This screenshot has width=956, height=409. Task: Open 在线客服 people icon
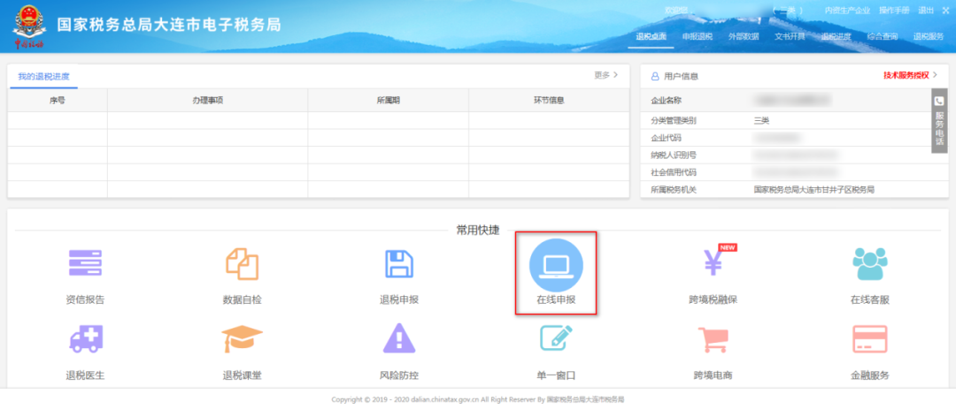[870, 264]
